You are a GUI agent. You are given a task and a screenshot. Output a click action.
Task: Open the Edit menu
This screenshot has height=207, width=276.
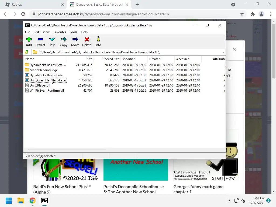pos(36,32)
